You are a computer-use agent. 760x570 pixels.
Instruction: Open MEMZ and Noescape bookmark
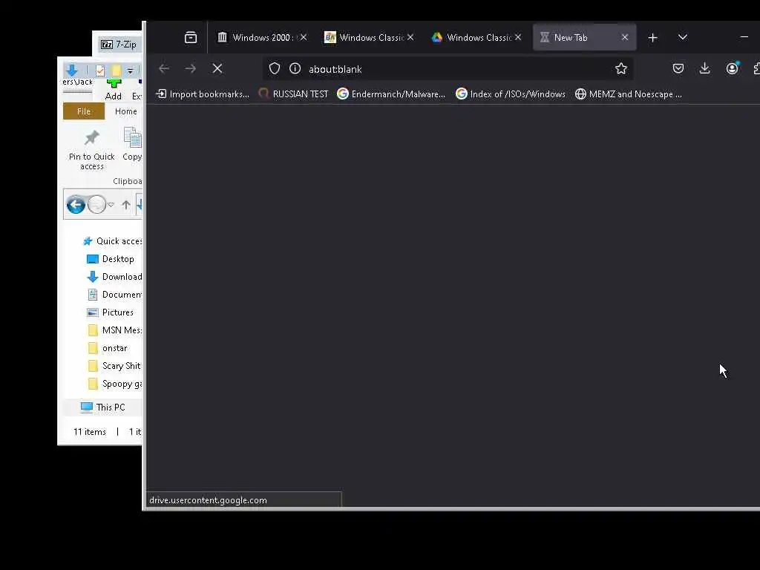(x=628, y=94)
